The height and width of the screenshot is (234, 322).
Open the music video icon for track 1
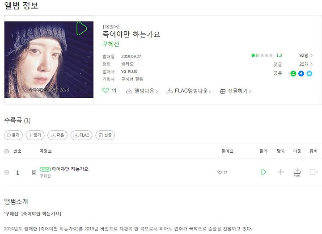point(314,172)
